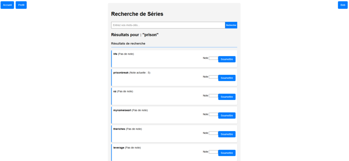Click the Note field for oz
Image resolution: width=349 pixels, height=161 pixels.
[x=213, y=96]
